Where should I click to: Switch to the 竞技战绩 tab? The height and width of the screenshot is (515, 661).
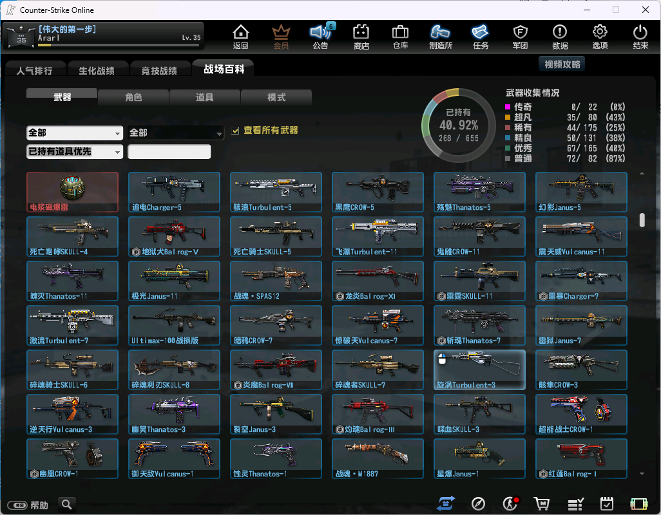tap(159, 70)
